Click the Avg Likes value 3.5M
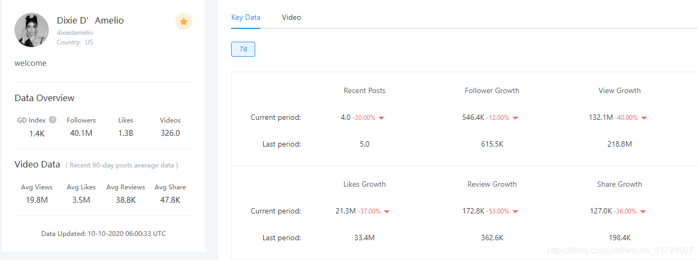Viewport: 698px width, 260px height. [81, 200]
